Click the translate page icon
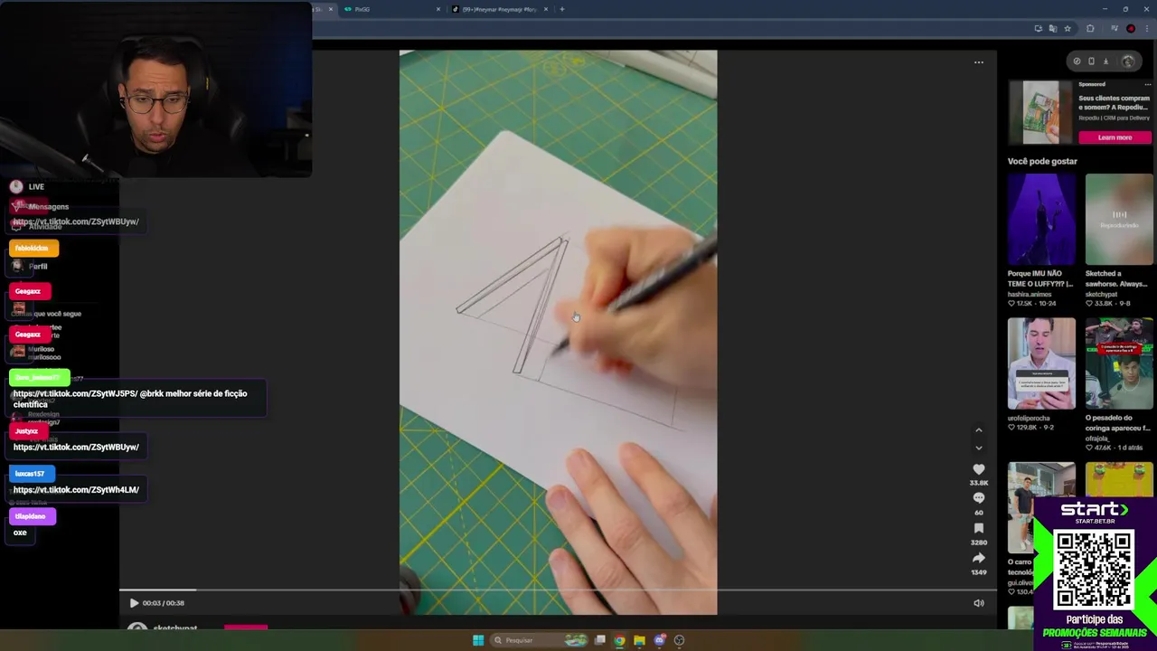Viewport: 1157px width, 651px height. point(1053,29)
